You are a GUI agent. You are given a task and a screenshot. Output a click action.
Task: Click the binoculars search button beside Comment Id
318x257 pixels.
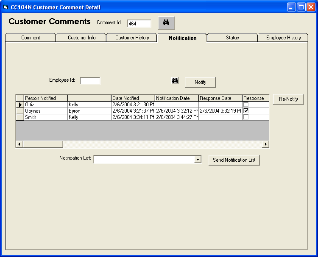pyautogui.click(x=166, y=23)
